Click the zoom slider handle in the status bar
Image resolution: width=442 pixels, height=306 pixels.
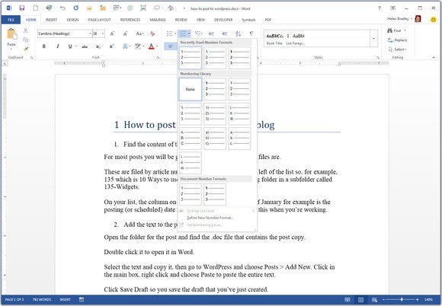coord(402,299)
